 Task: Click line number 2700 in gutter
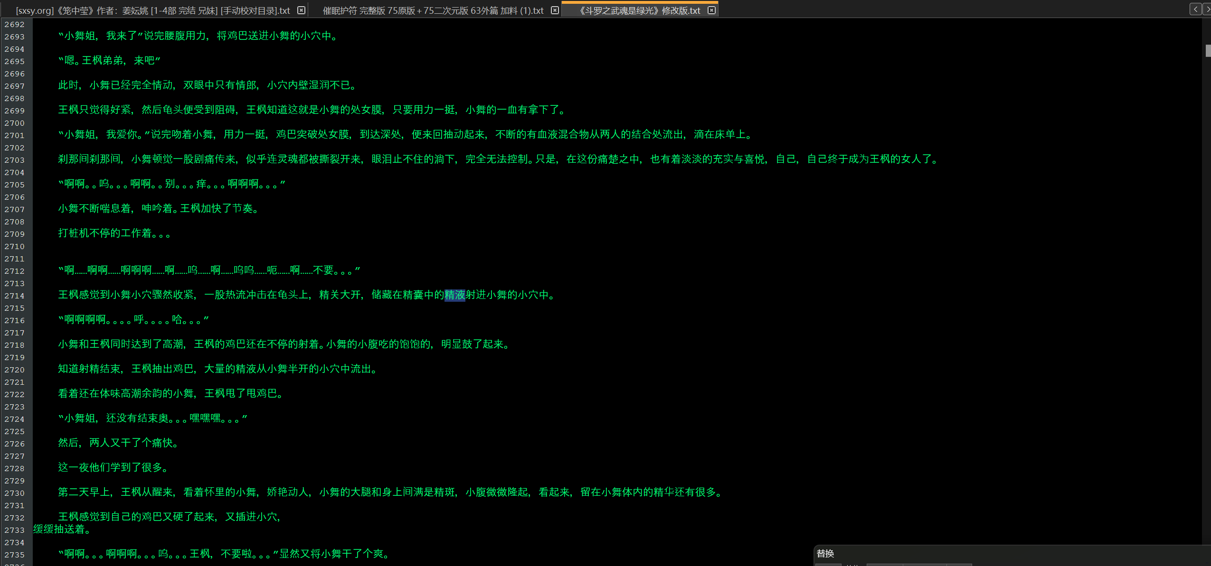click(15, 123)
